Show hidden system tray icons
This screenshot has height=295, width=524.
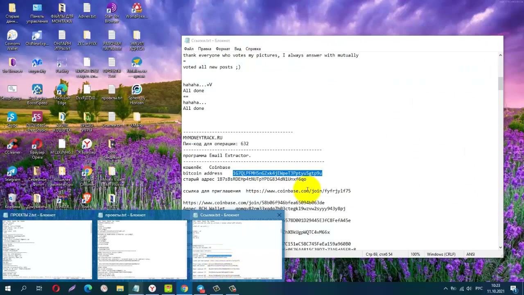[446, 288]
